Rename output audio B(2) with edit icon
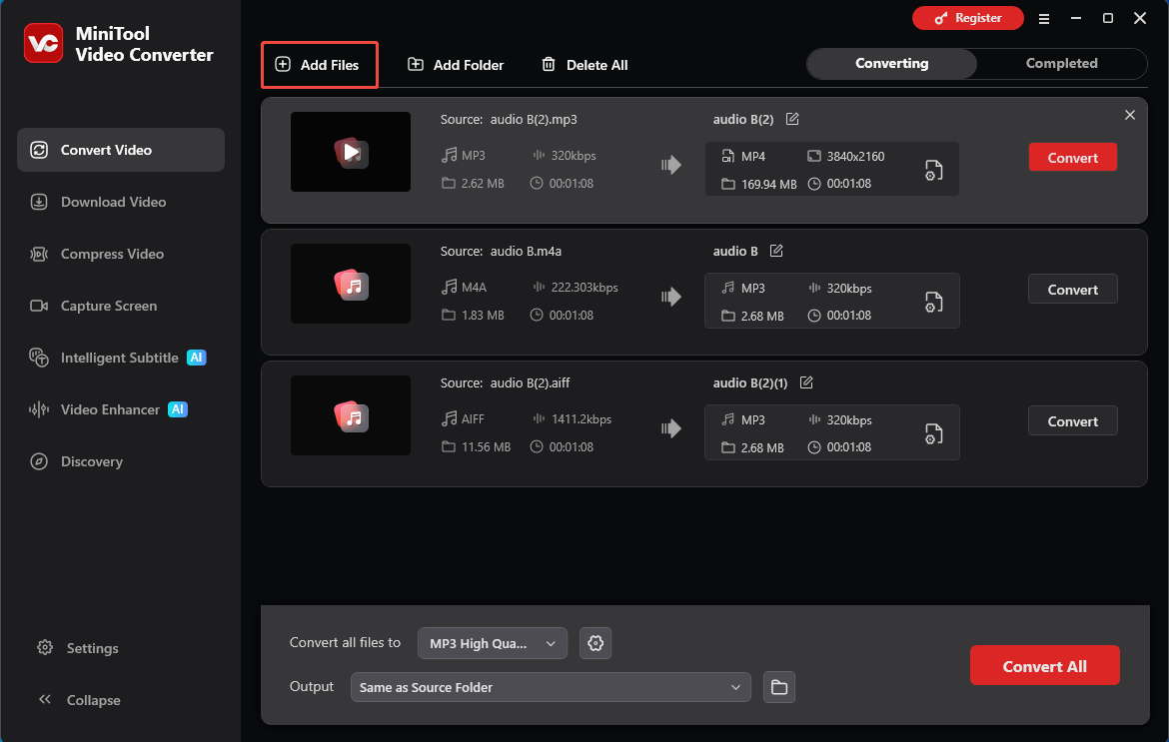This screenshot has width=1169, height=742. [x=792, y=119]
